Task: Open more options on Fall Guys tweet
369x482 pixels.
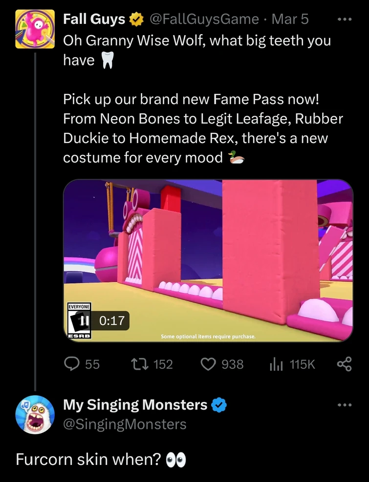Action: click(x=345, y=20)
